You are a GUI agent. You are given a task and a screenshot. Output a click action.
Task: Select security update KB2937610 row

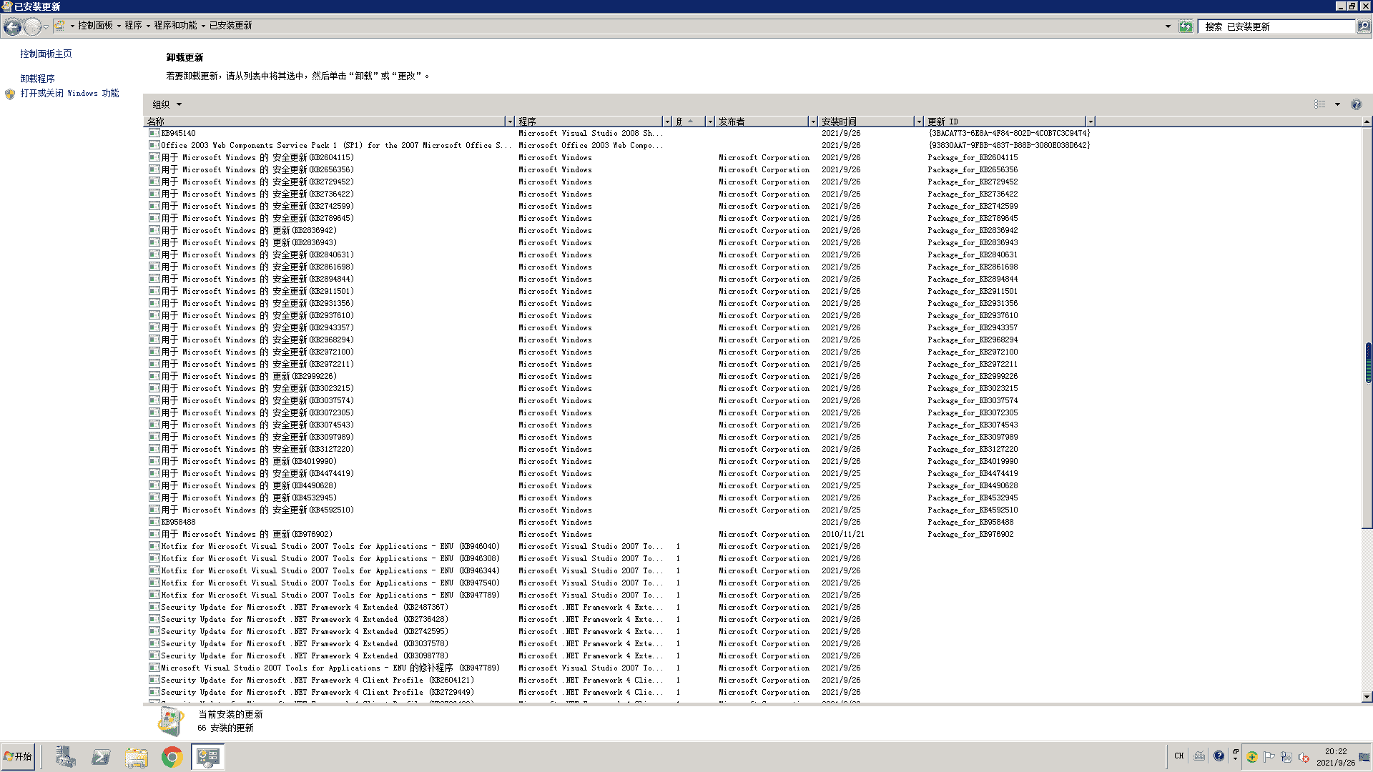[x=619, y=315]
